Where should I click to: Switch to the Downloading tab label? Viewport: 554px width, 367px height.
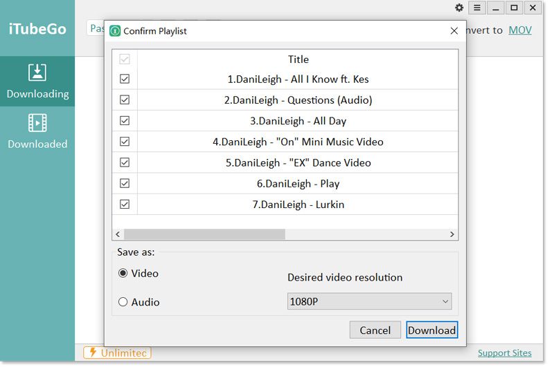38,94
